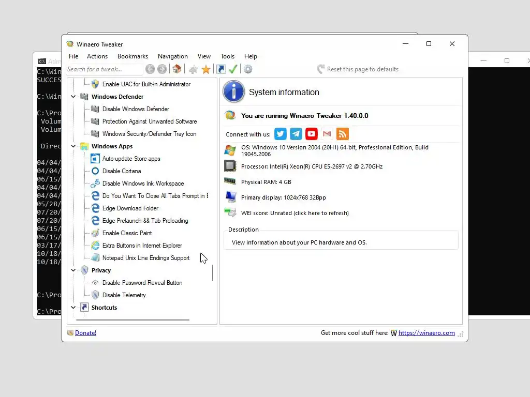Screen dimensions: 530x397
Task: Open bookmarks with the gold star icon
Action: [206, 70]
